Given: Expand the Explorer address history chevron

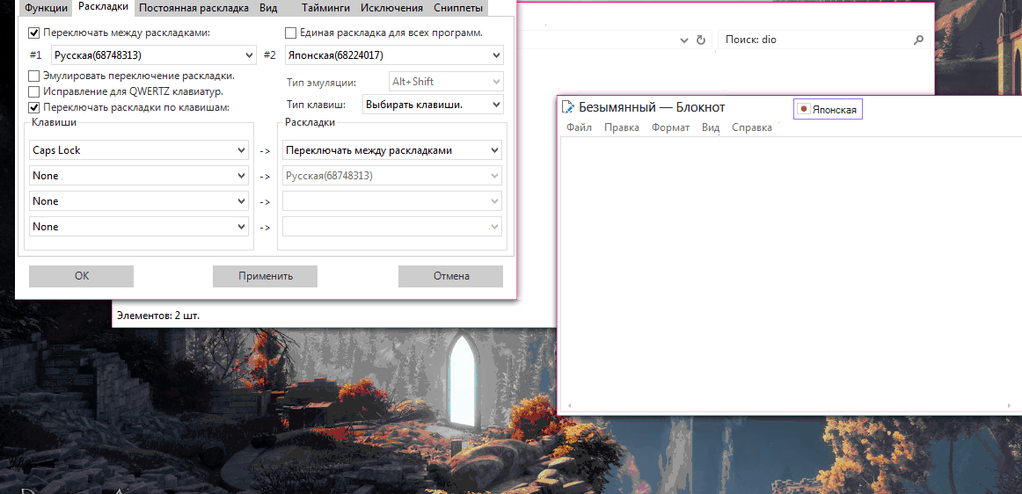Looking at the screenshot, I should tap(683, 40).
